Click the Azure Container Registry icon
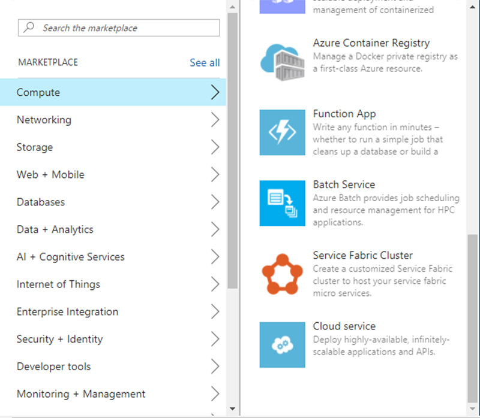Viewport: 480px width, 418px height. point(282,61)
